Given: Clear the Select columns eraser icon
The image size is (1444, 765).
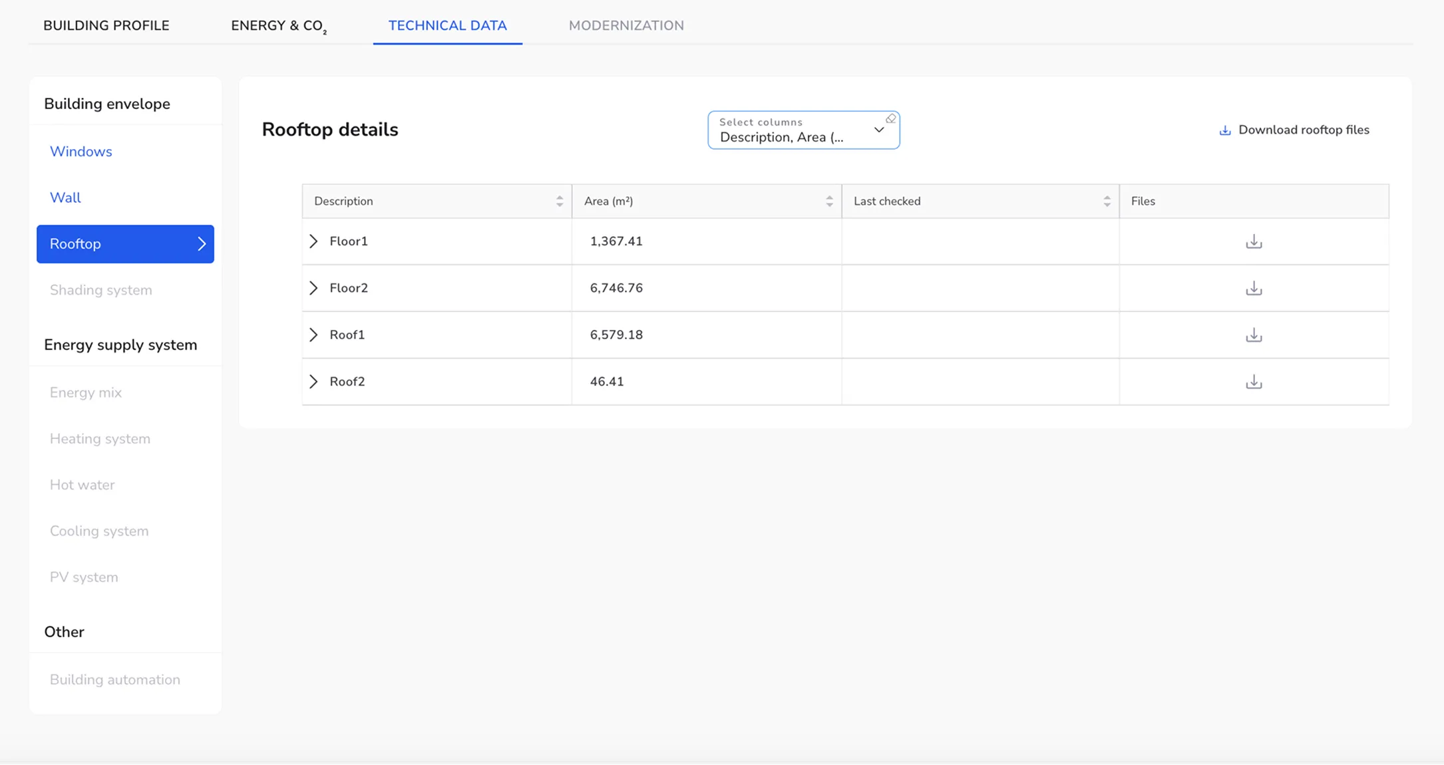Looking at the screenshot, I should pyautogui.click(x=890, y=118).
